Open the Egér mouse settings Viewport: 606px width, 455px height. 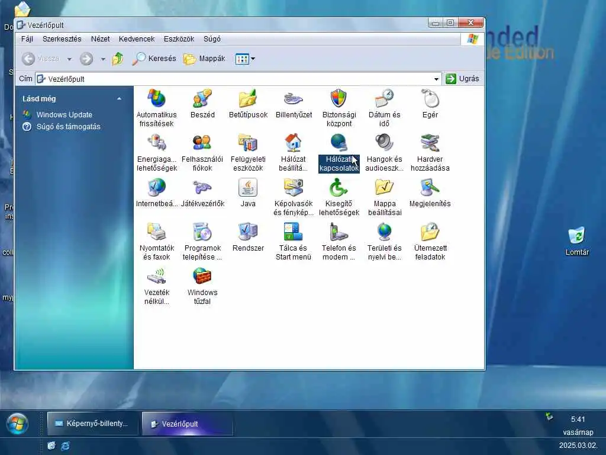430,104
